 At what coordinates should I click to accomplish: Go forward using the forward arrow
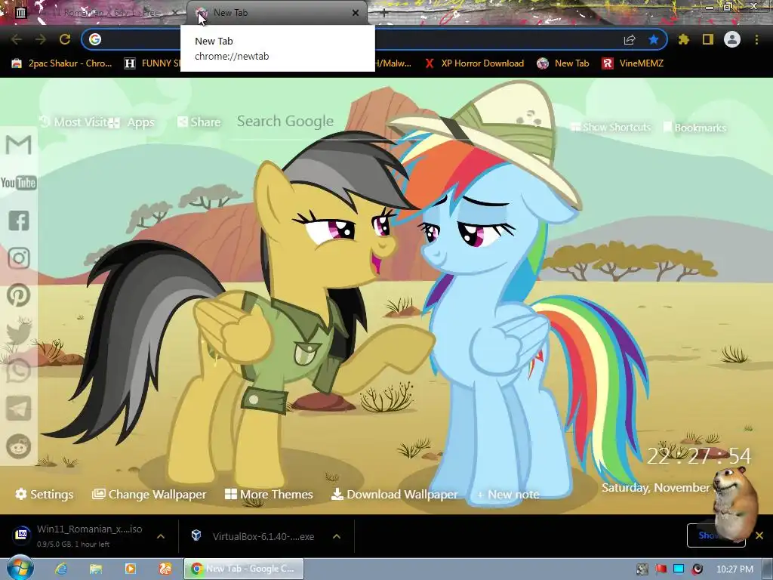[x=41, y=39]
